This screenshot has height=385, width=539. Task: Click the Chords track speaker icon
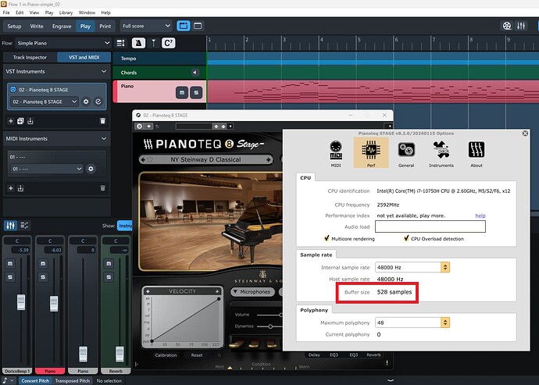pyautogui.click(x=195, y=73)
